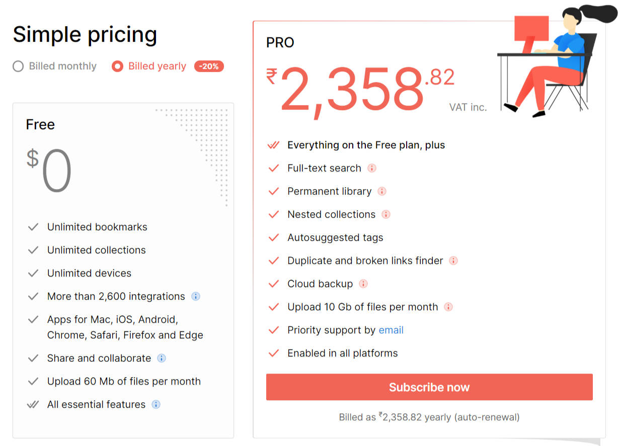The width and height of the screenshot is (620, 446).
Task: Click the "-20%" discount badge
Action: click(209, 66)
